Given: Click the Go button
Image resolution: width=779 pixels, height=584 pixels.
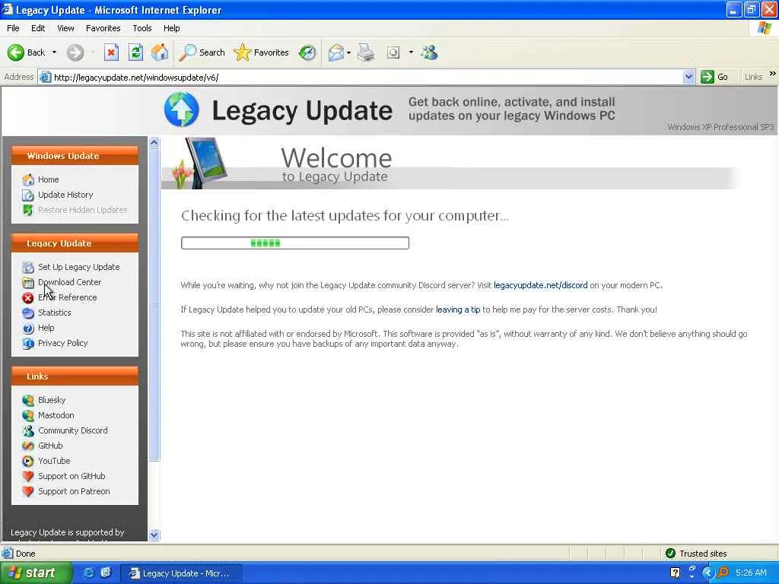Looking at the screenshot, I should (x=715, y=77).
